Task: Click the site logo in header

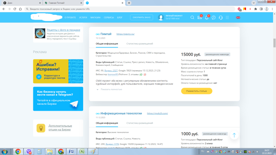Action: tap(47, 17)
